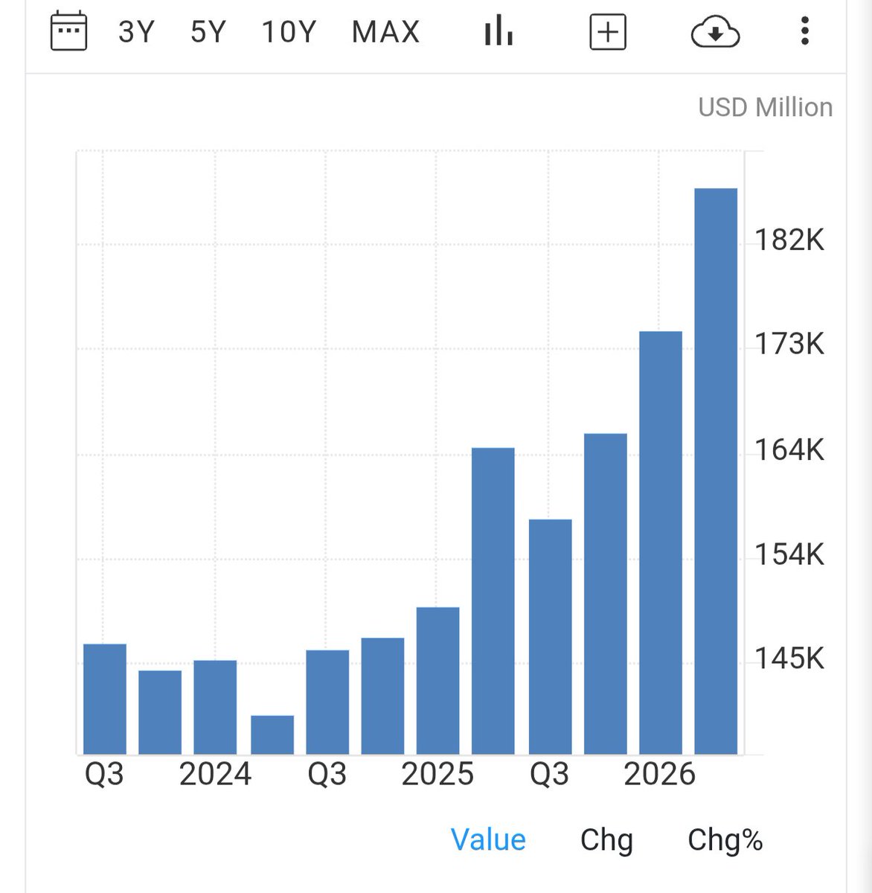
Task: Select the MAX time range
Action: (x=385, y=32)
